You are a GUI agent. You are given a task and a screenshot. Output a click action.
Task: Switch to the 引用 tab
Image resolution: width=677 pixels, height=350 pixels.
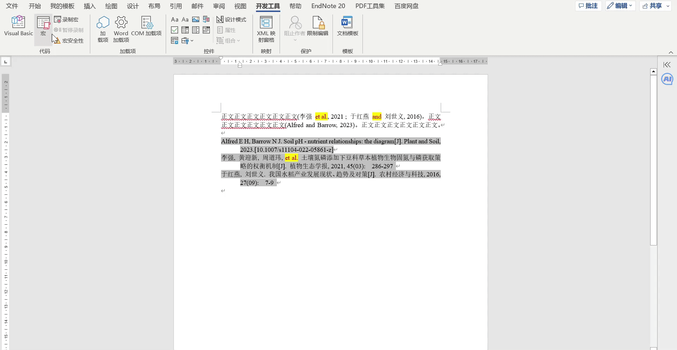(176, 6)
